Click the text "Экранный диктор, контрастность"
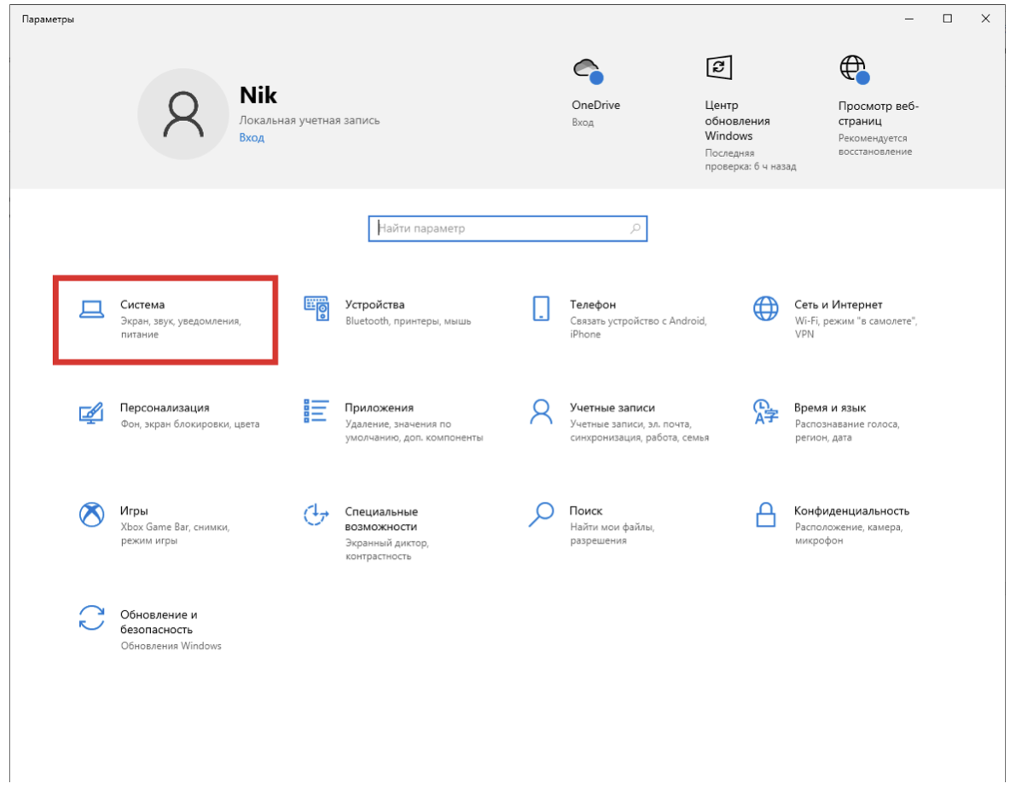1010x801 pixels. coord(386,550)
